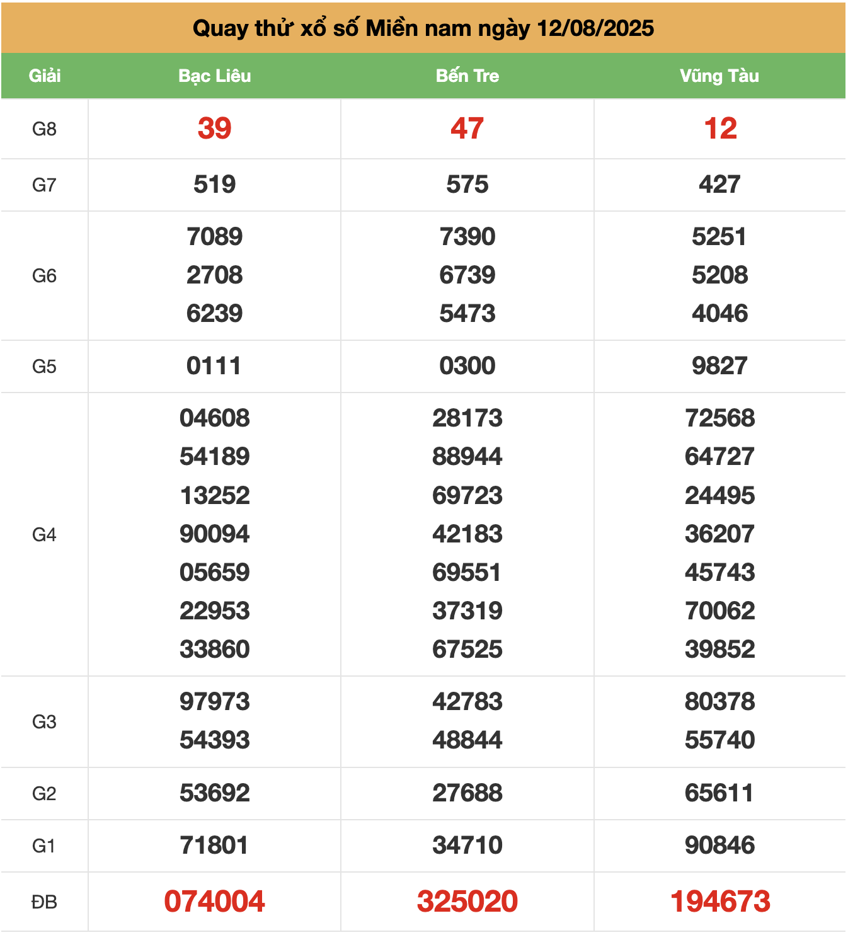Click the G4 number 04608

tap(215, 418)
